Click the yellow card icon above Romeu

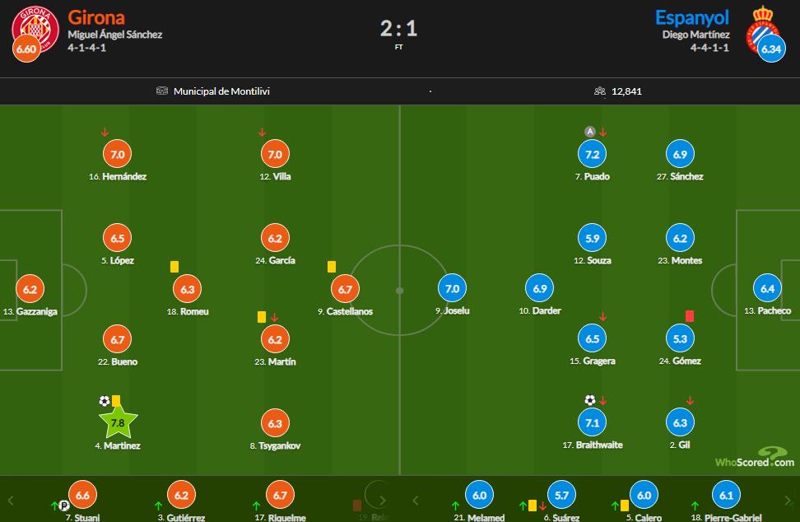[x=174, y=266]
